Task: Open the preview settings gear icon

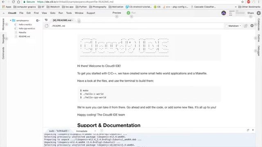Action: (252, 26)
